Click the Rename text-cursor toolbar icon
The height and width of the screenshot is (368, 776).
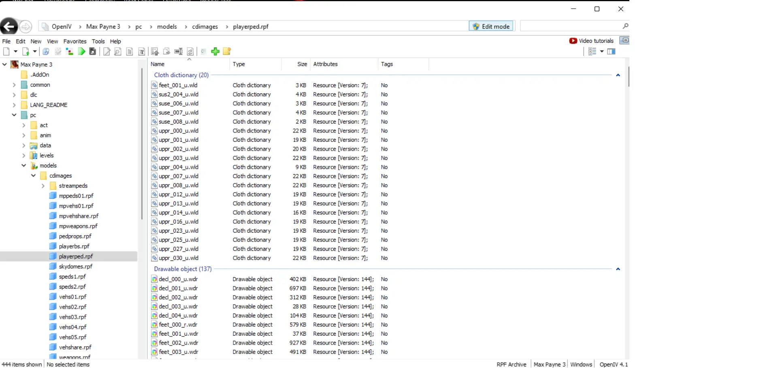(x=178, y=51)
